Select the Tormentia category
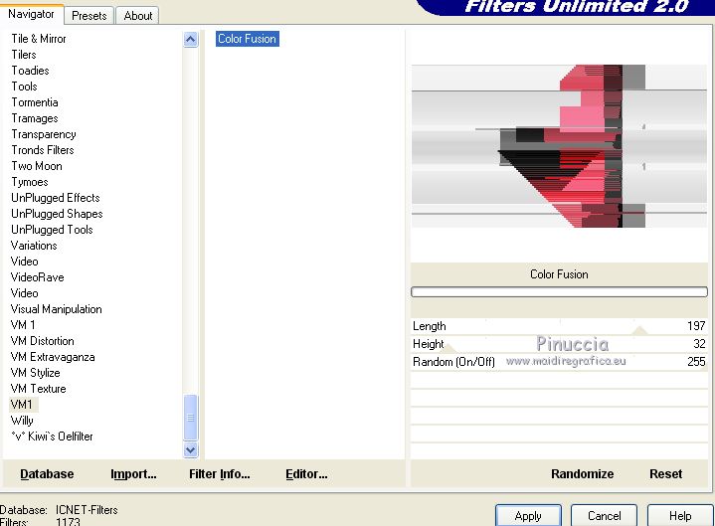The width and height of the screenshot is (715, 526). pos(35,102)
